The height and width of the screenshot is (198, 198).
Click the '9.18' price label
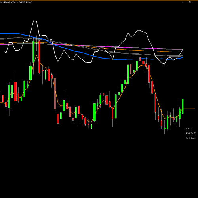coord(188,129)
